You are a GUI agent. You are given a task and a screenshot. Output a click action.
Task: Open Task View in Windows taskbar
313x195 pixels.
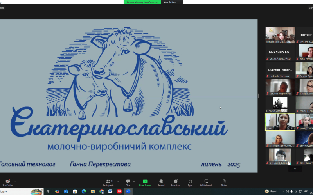tap(48, 191)
